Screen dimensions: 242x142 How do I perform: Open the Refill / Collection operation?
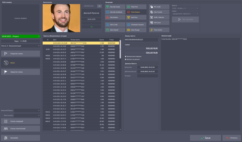pyautogui.click(x=152, y=17)
